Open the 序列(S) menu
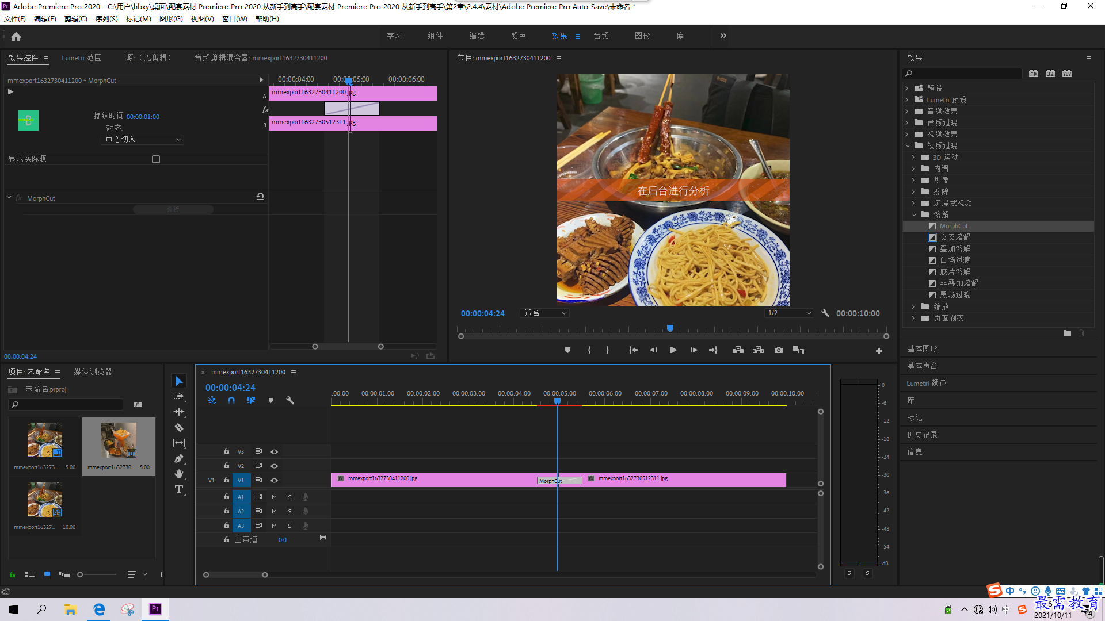 coord(106,19)
